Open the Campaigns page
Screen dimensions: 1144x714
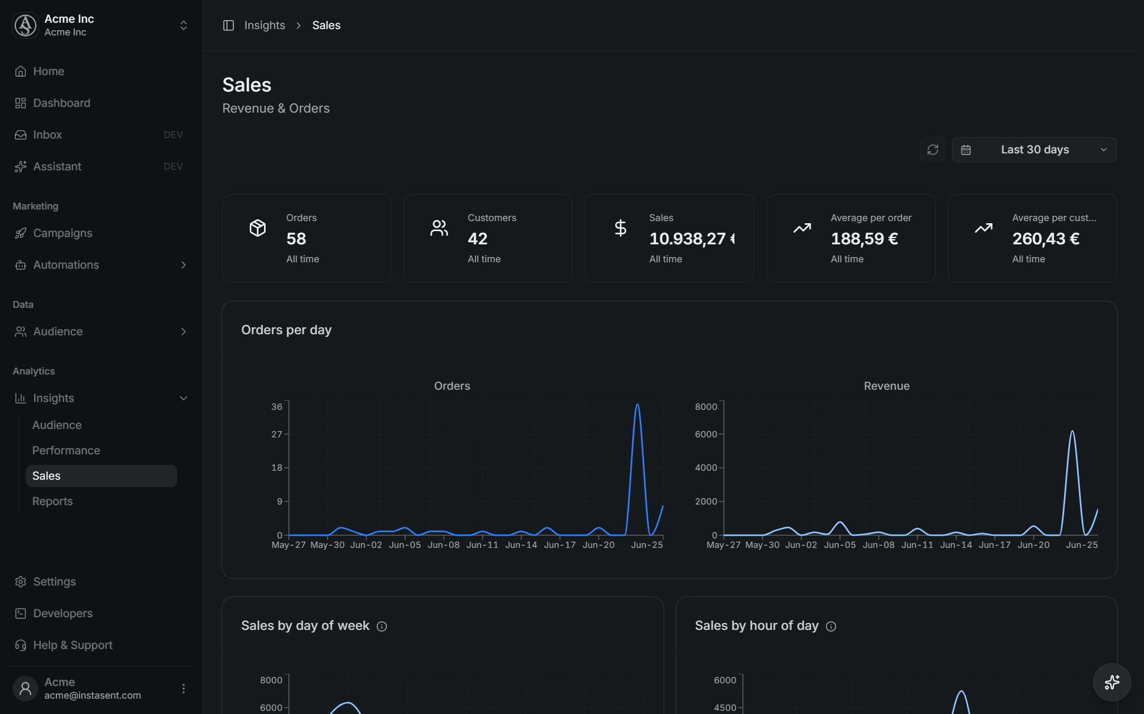point(62,233)
